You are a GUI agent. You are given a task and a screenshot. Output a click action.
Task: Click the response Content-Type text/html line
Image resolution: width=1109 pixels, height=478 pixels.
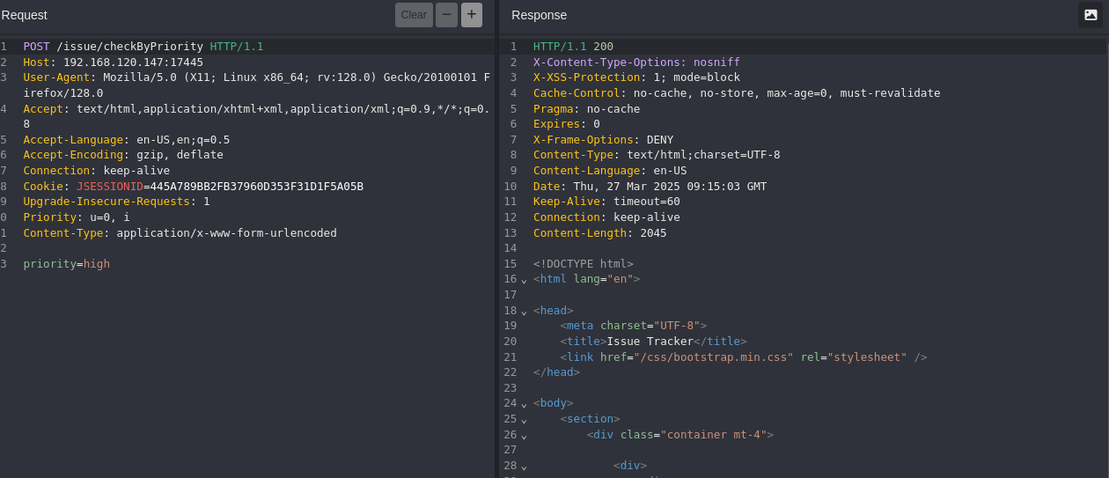pos(657,155)
